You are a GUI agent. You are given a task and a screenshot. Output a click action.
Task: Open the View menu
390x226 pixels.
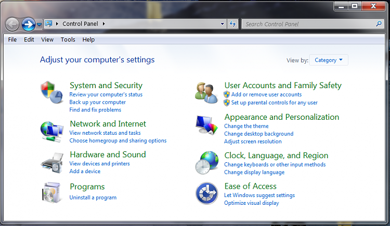coord(47,39)
